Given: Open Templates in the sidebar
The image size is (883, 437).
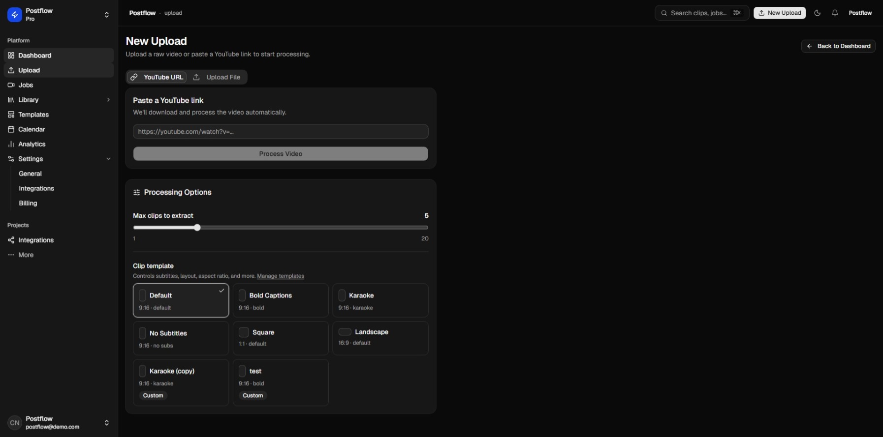Looking at the screenshot, I should (59, 115).
